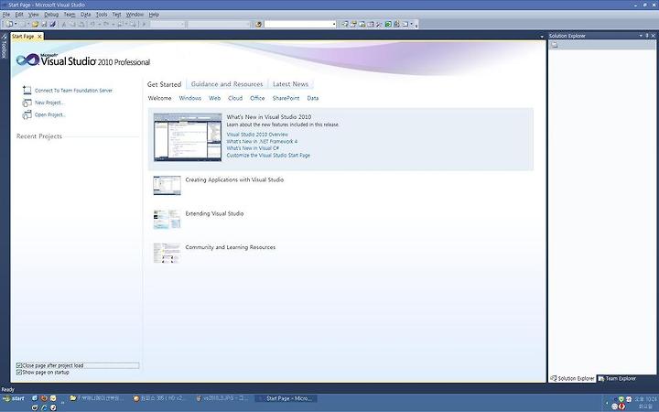
Task: Expand the New Project icon dropdown arrow
Action: click(x=16, y=25)
